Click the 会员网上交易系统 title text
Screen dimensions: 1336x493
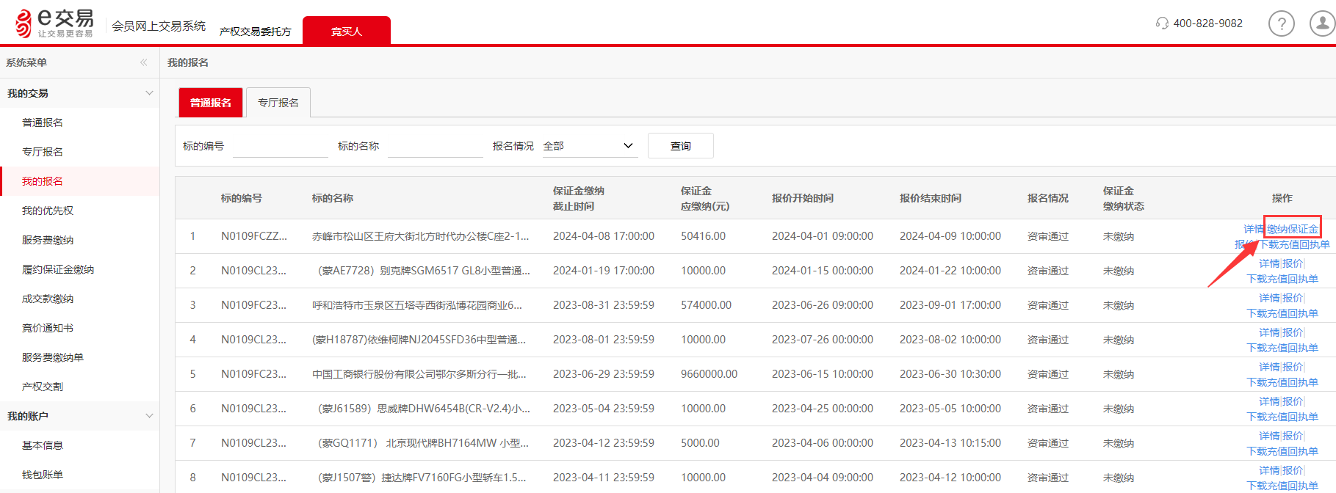coord(159,26)
